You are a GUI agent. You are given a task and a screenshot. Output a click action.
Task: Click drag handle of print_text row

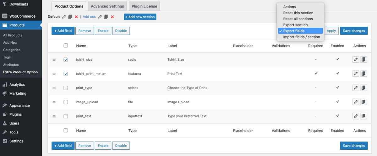coord(54,116)
